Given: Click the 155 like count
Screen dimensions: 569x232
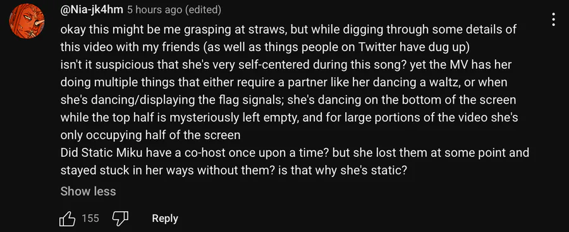Looking at the screenshot, I should [x=90, y=218].
